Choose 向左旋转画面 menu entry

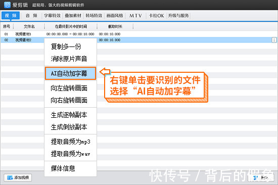70,88
